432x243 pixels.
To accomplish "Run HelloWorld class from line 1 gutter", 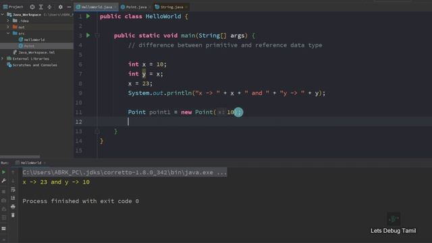I will (x=88, y=16).
